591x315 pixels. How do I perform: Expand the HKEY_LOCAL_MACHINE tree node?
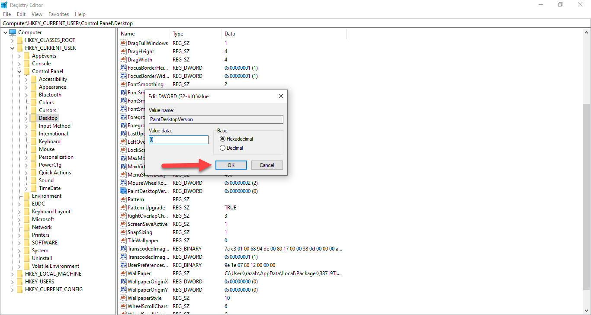[x=13, y=274]
